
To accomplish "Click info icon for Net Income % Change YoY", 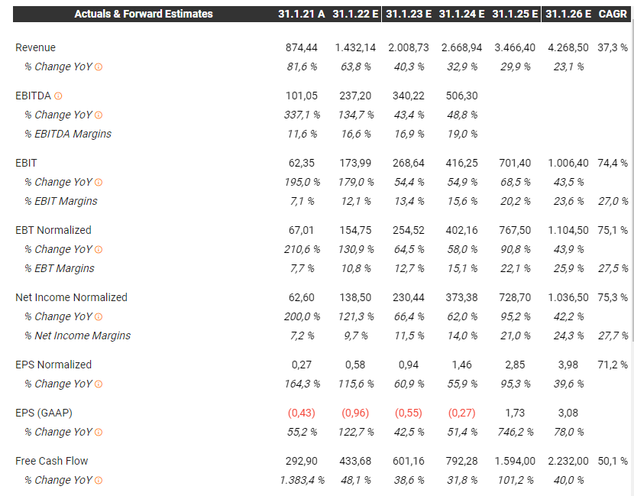I will coord(99,317).
